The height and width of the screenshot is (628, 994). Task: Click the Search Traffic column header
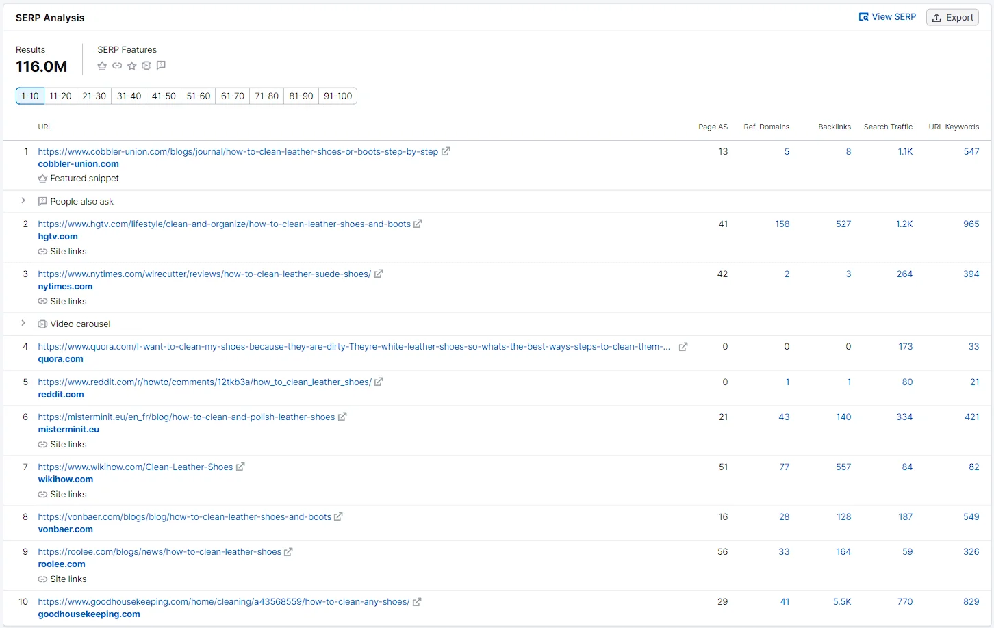click(x=888, y=127)
